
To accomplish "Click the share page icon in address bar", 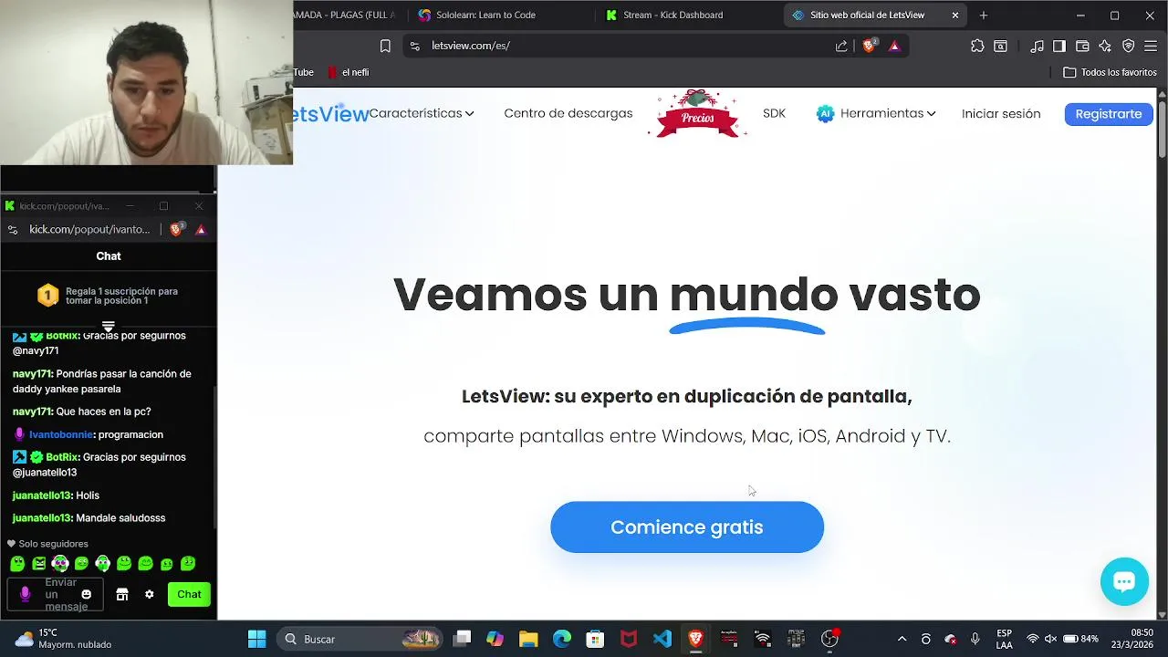I will (x=841, y=46).
